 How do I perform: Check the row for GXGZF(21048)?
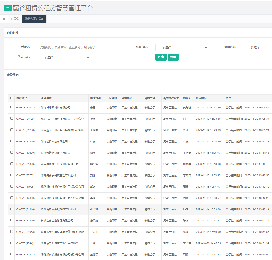click(12, 107)
